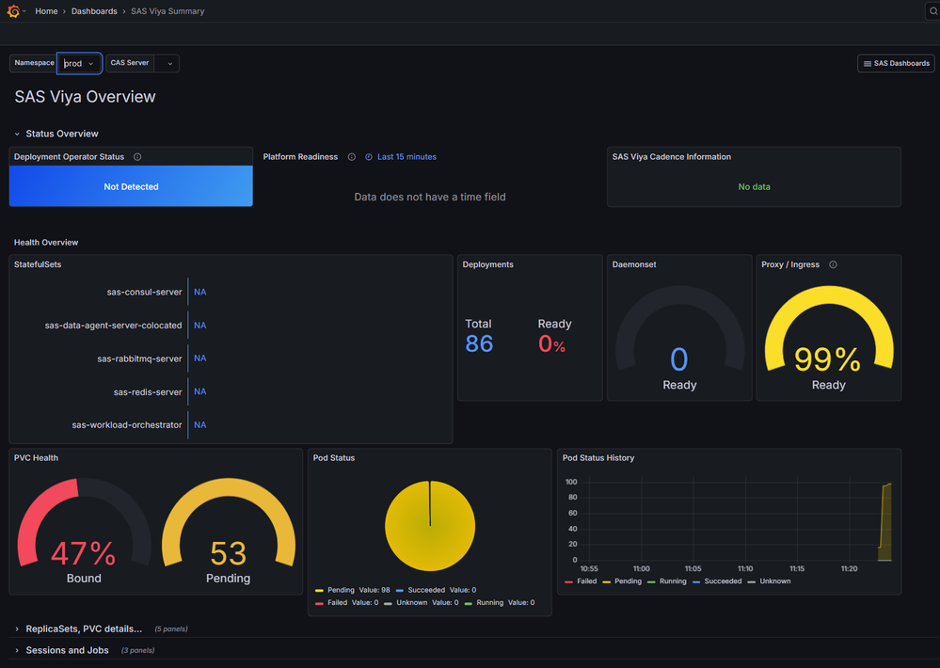Viewport: 940px width, 668px height.
Task: Click the 47% Bound gauge
Action: [x=84, y=531]
